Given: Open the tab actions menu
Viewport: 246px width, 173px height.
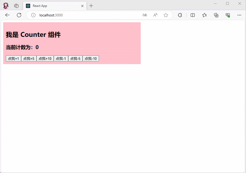Looking at the screenshot, I should (x=16, y=6).
